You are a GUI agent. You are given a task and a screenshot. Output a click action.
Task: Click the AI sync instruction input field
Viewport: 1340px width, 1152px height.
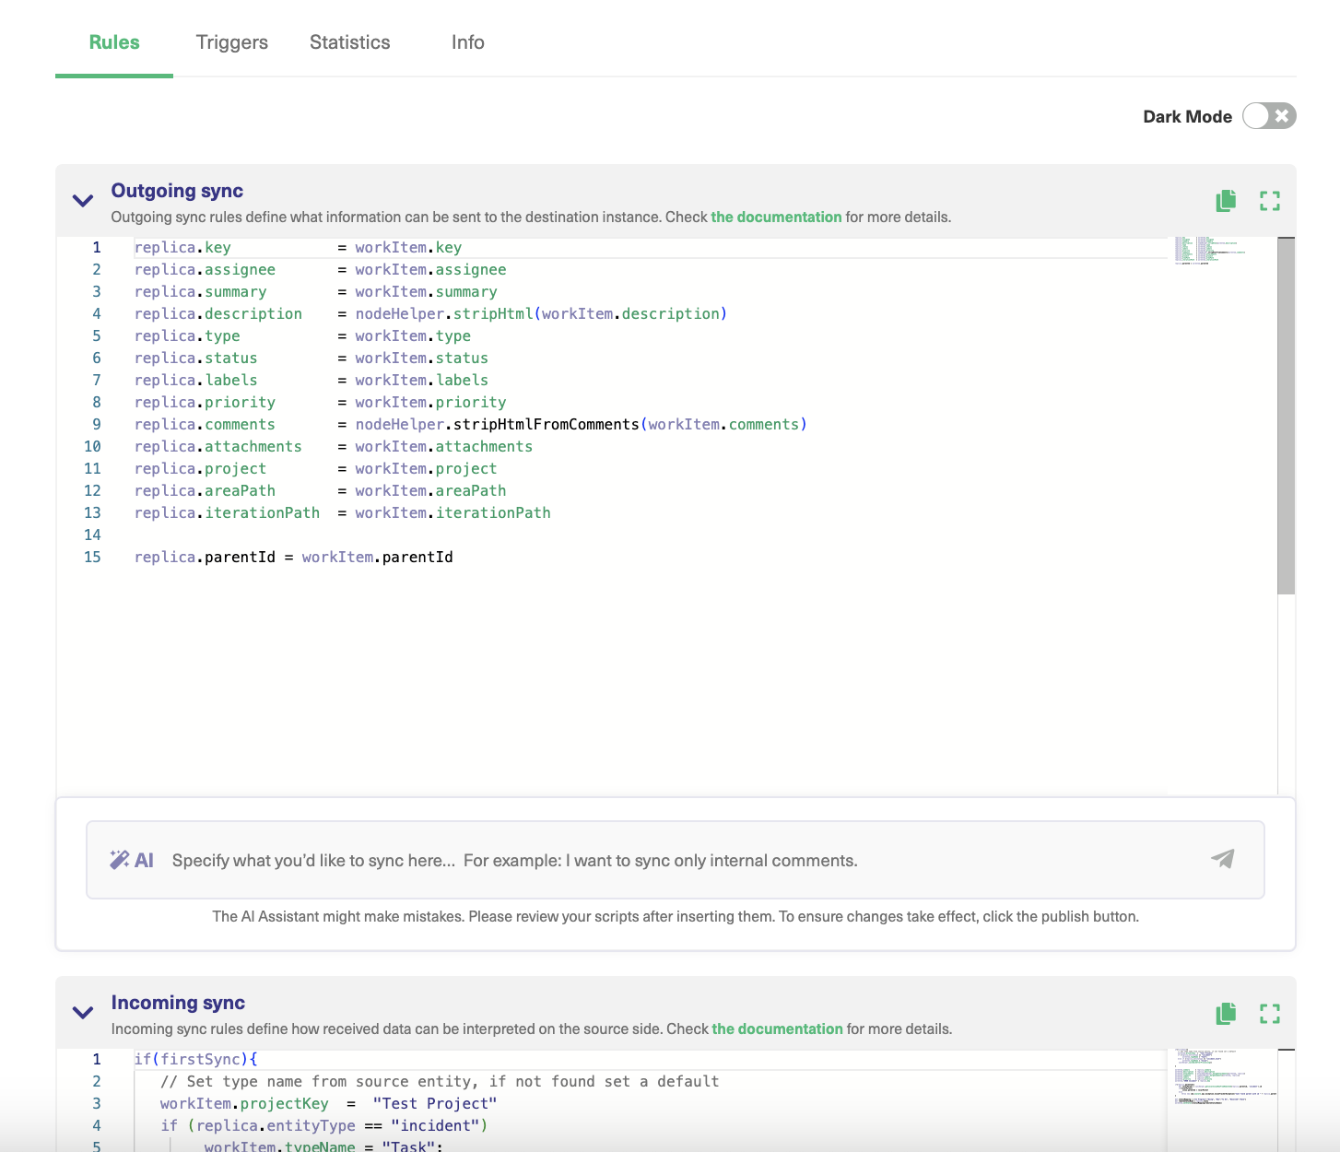(645, 859)
